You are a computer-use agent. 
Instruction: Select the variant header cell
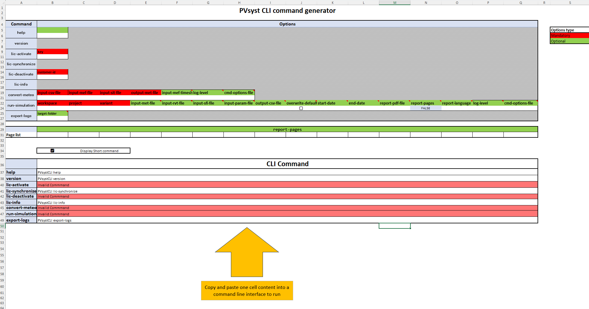115,103
